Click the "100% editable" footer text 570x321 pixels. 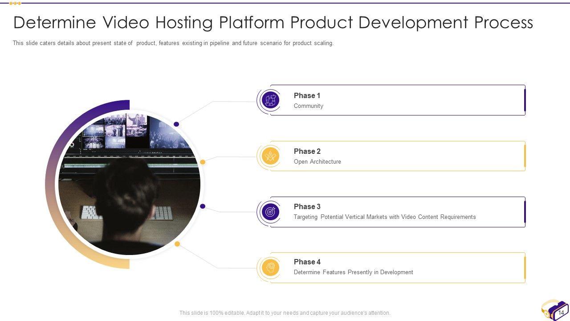pos(285,313)
